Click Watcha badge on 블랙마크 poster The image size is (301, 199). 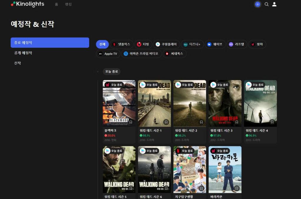coord(108,85)
